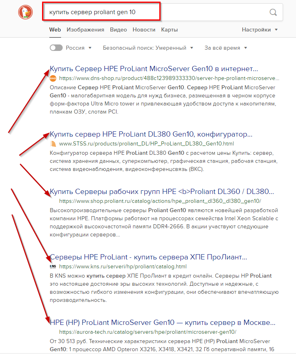Click the www.STSS.ru products URL
This screenshot has height=354, width=296.
146,144
